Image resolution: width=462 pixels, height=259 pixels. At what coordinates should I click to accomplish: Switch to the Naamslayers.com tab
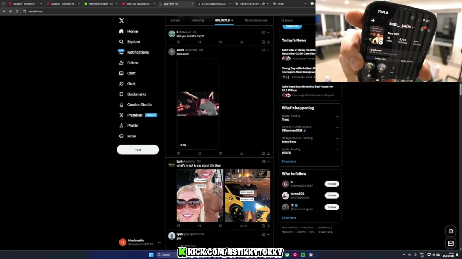tap(256, 20)
